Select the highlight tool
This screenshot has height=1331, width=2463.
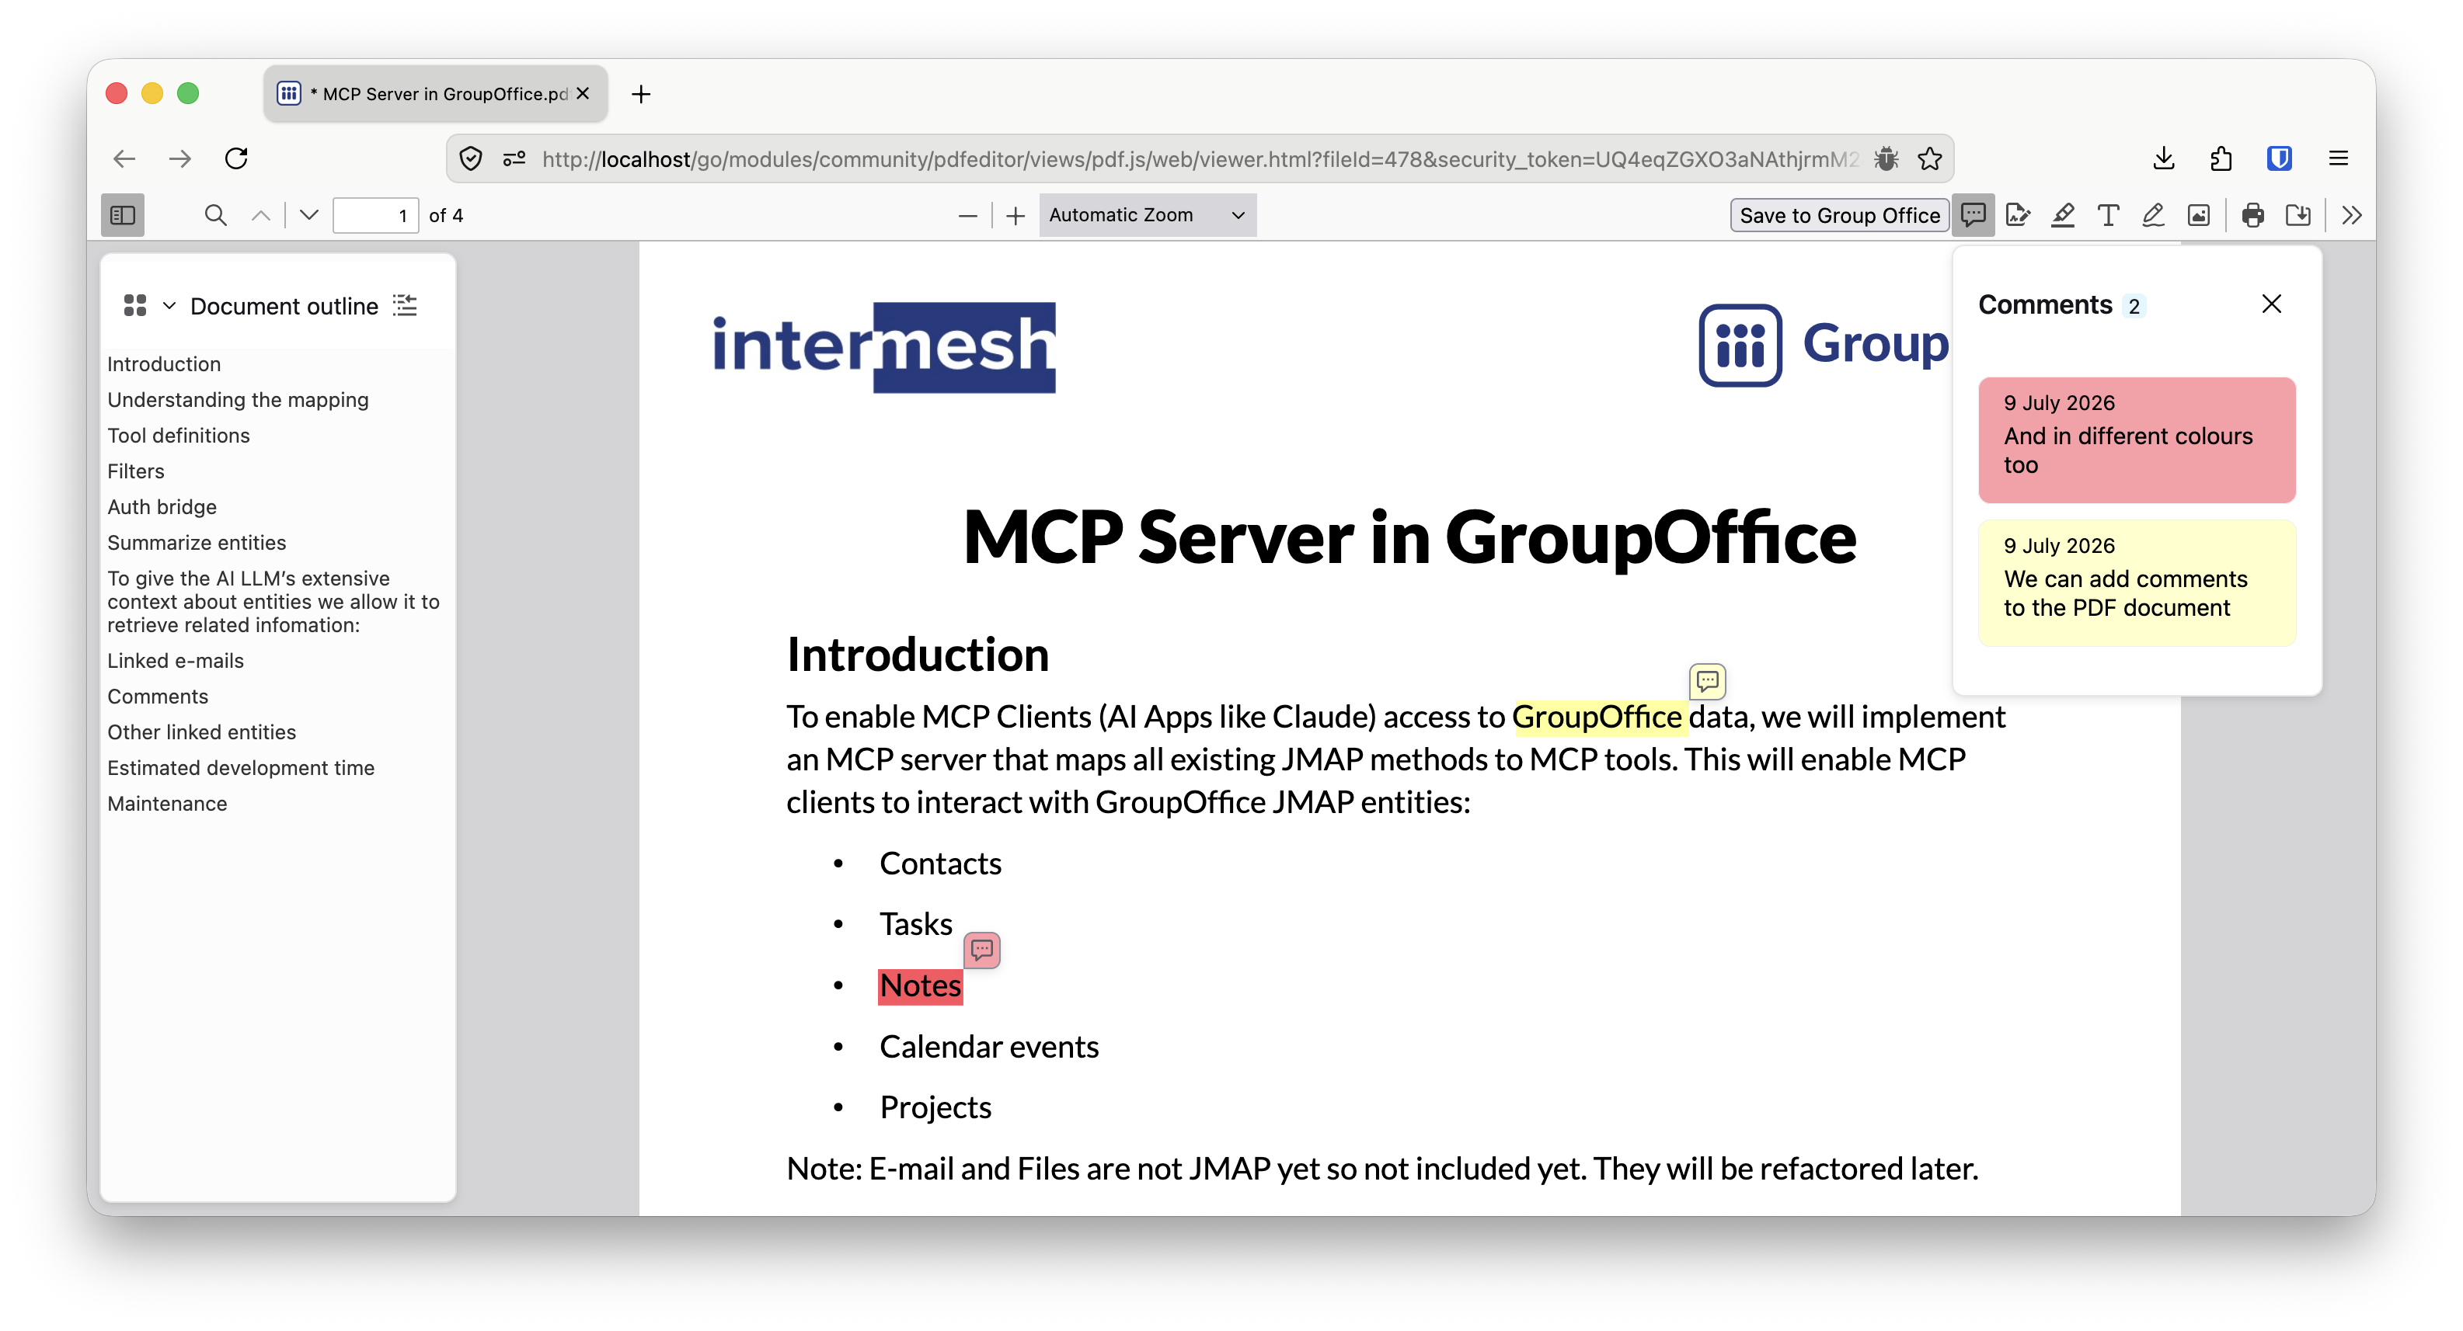point(2062,215)
